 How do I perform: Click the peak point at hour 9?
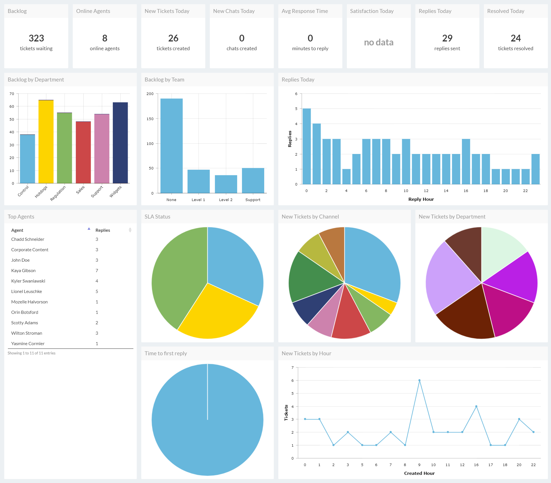[419, 380]
